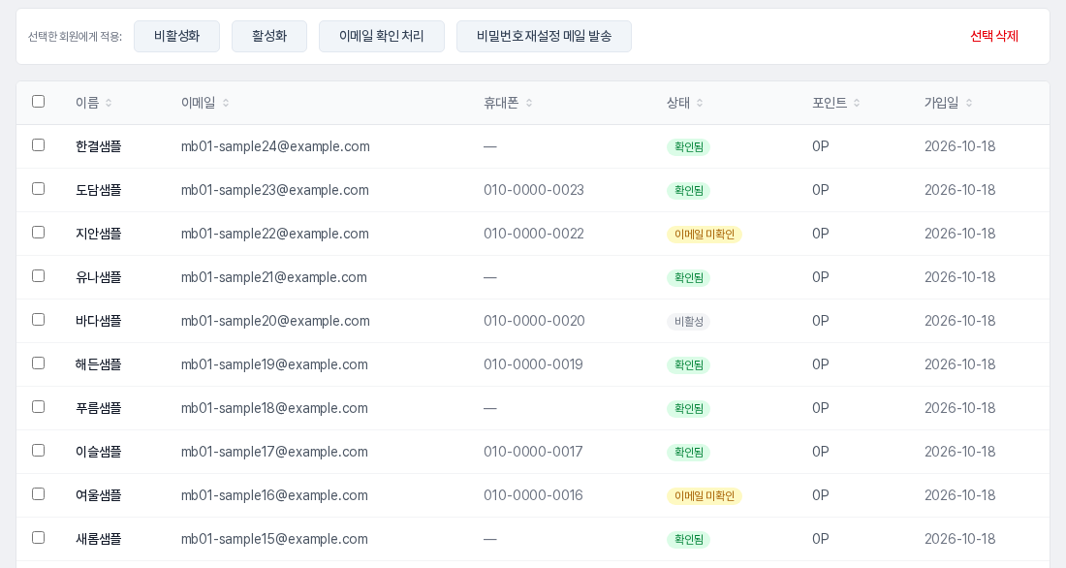The height and width of the screenshot is (568, 1066).
Task: Click email mb01-sample20@example.com
Action: coord(275,321)
